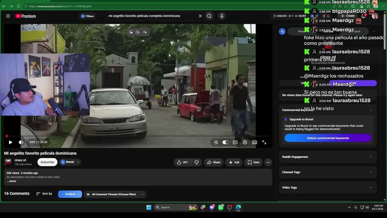Switch to theater mode
The image size is (387, 218).
coord(255,142)
